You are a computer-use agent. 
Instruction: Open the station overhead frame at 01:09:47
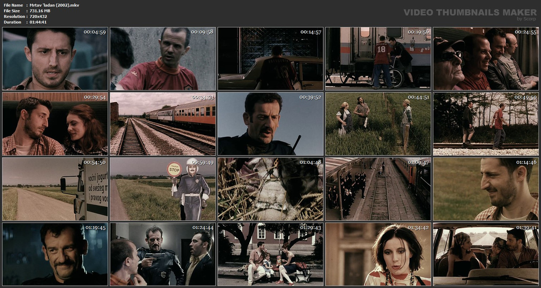[x=378, y=189]
